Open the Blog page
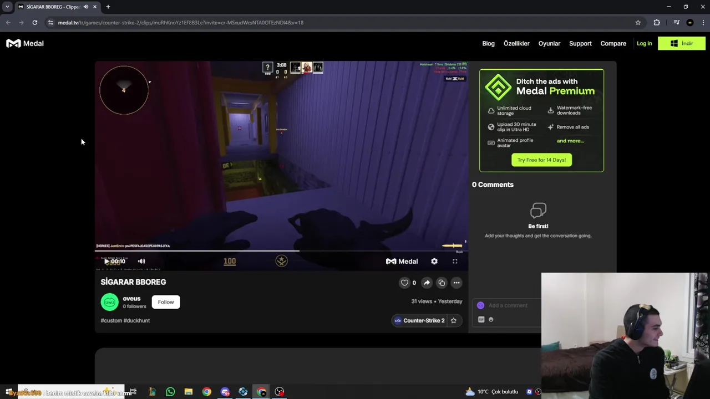The height and width of the screenshot is (399, 710). [x=488, y=43]
